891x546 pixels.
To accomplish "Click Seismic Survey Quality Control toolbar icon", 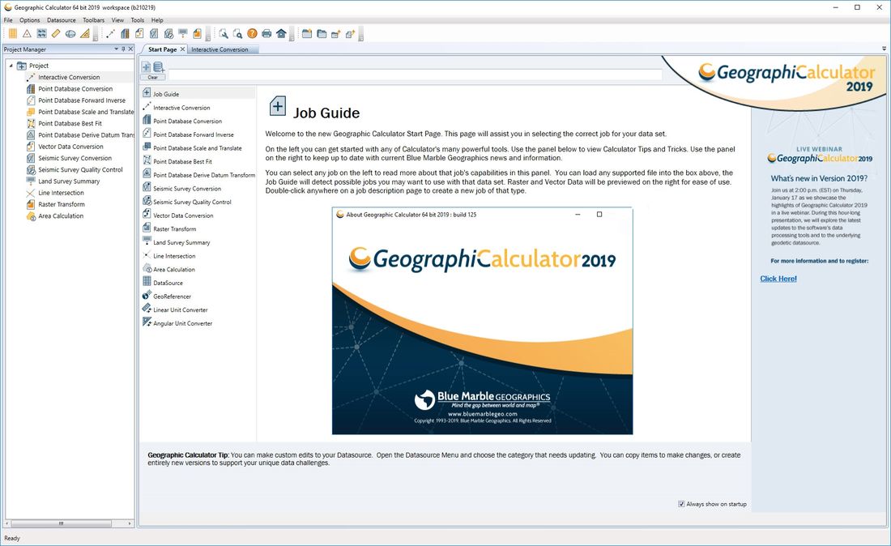I will pos(168,33).
